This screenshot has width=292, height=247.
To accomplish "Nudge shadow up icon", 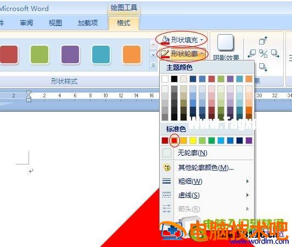I will (x=263, y=41).
